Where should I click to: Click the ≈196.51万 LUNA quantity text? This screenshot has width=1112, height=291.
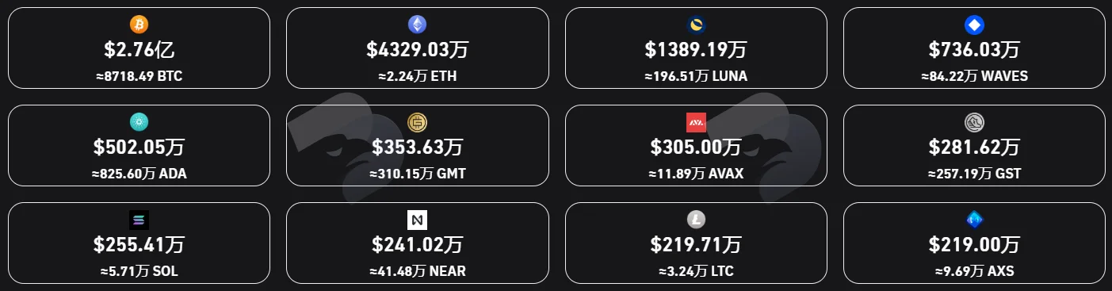point(696,76)
